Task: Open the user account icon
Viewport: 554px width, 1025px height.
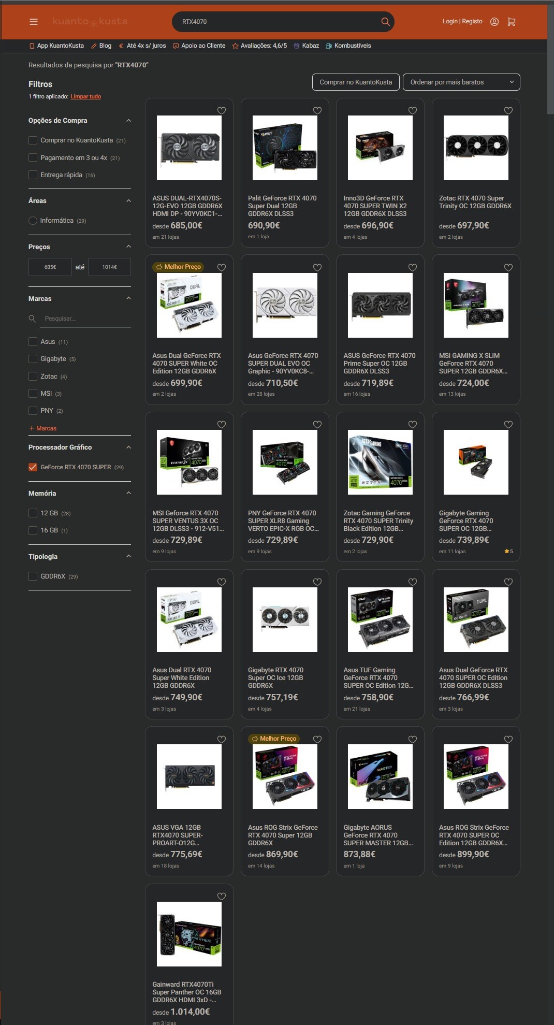Action: click(494, 22)
